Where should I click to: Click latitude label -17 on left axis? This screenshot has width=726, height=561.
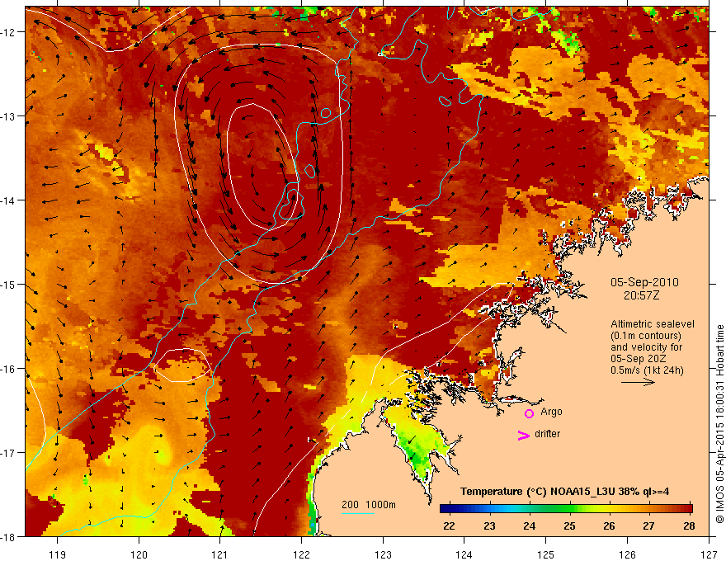[9, 453]
